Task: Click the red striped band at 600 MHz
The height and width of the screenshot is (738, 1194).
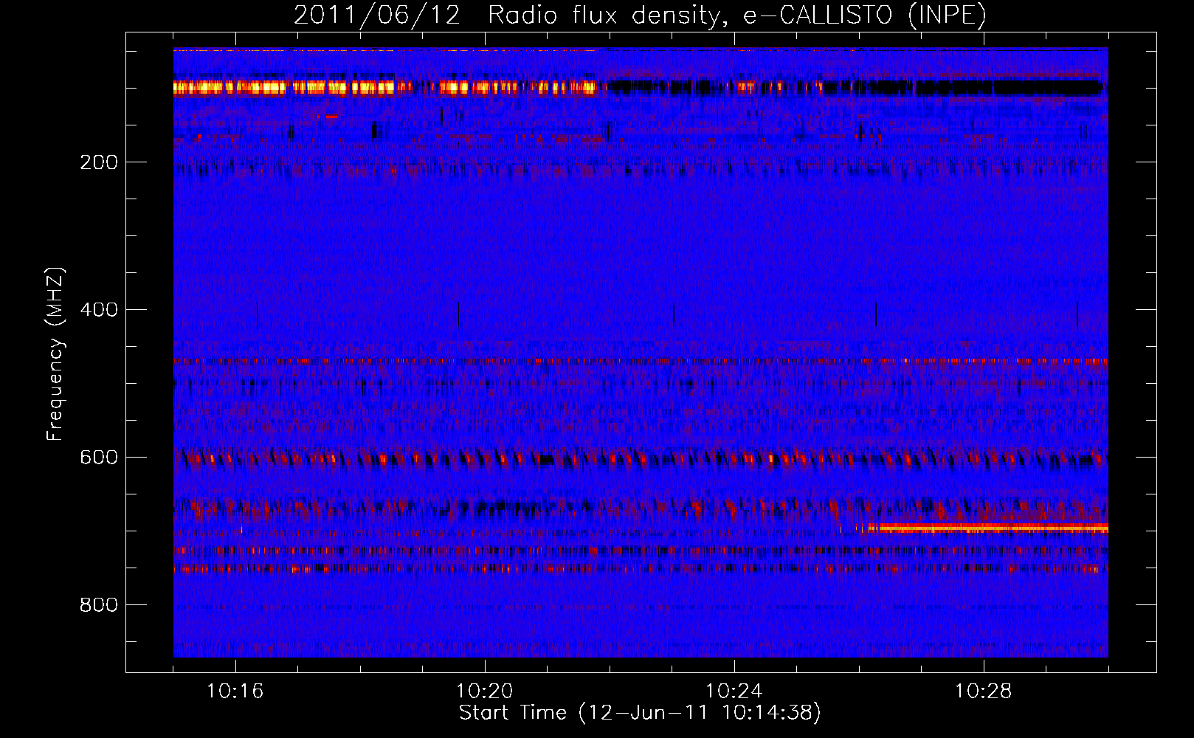Action: coord(641,459)
